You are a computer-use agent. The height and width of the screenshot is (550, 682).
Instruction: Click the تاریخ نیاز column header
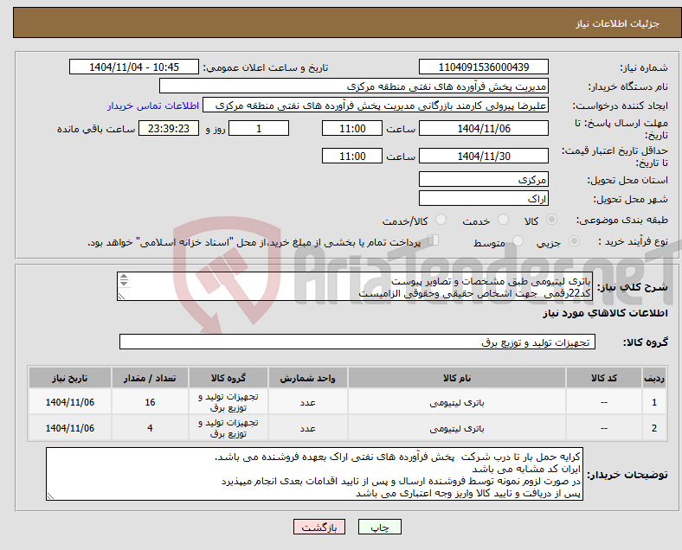[70, 378]
